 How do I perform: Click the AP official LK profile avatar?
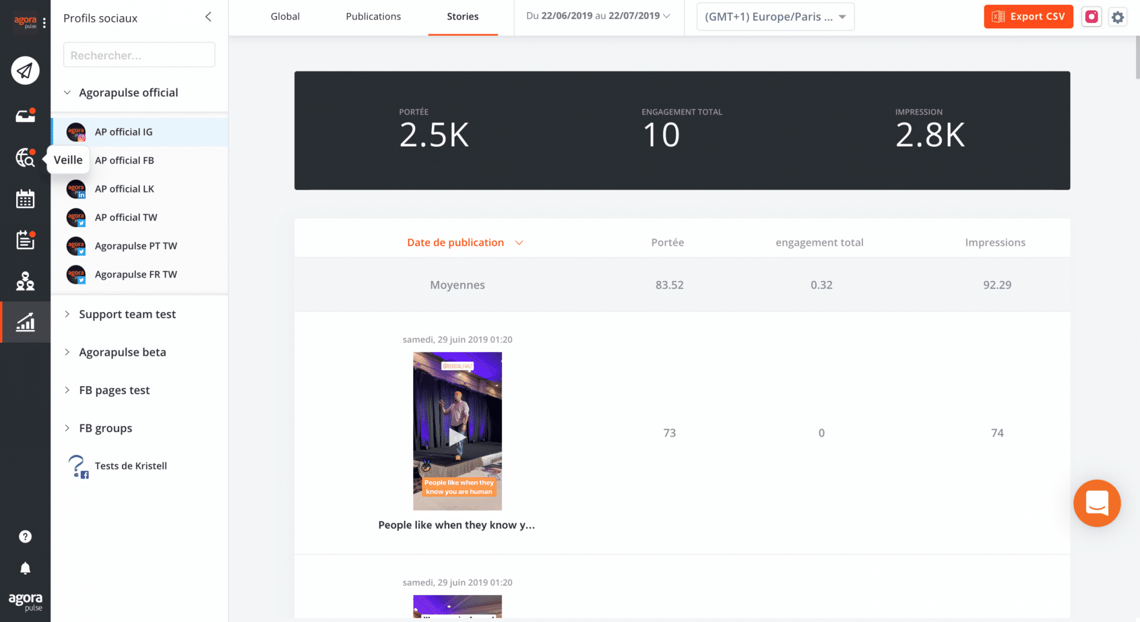click(76, 189)
